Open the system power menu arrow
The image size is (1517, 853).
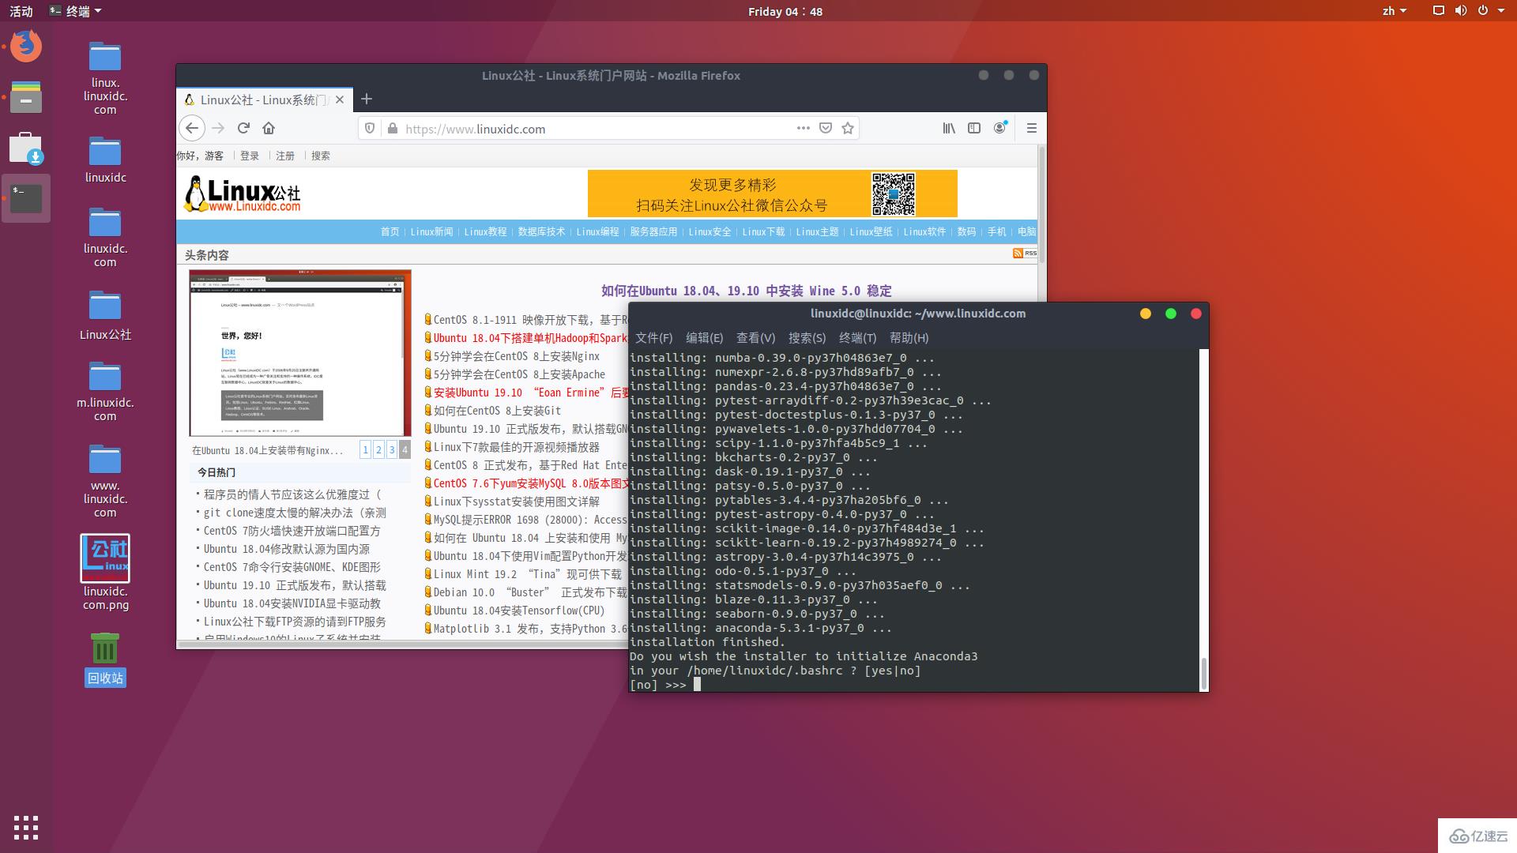click(x=1501, y=11)
